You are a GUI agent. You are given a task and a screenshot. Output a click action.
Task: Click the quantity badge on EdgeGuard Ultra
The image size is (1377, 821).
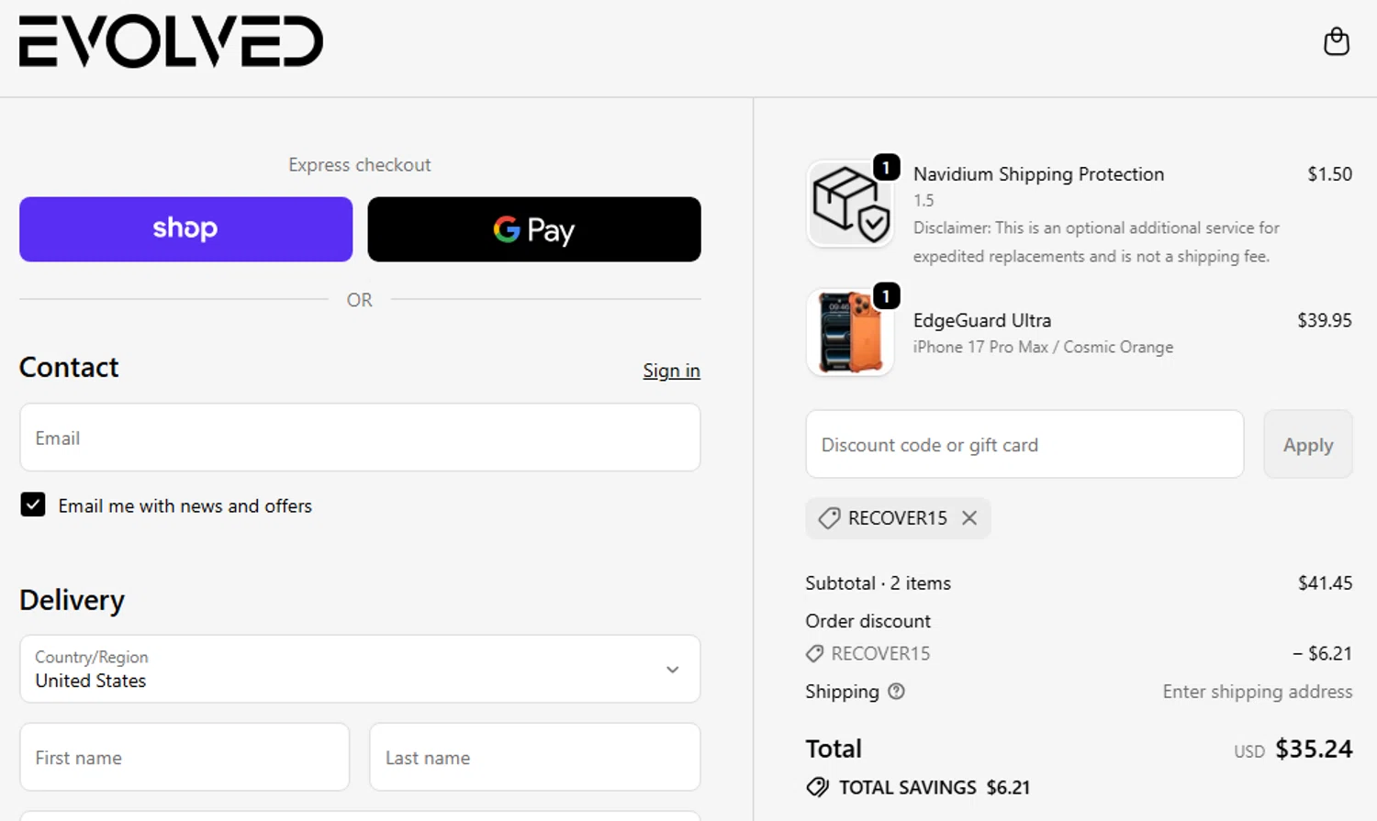pyautogui.click(x=886, y=296)
